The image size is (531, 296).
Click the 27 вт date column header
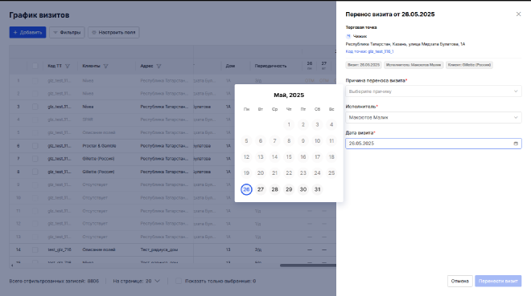click(x=324, y=66)
